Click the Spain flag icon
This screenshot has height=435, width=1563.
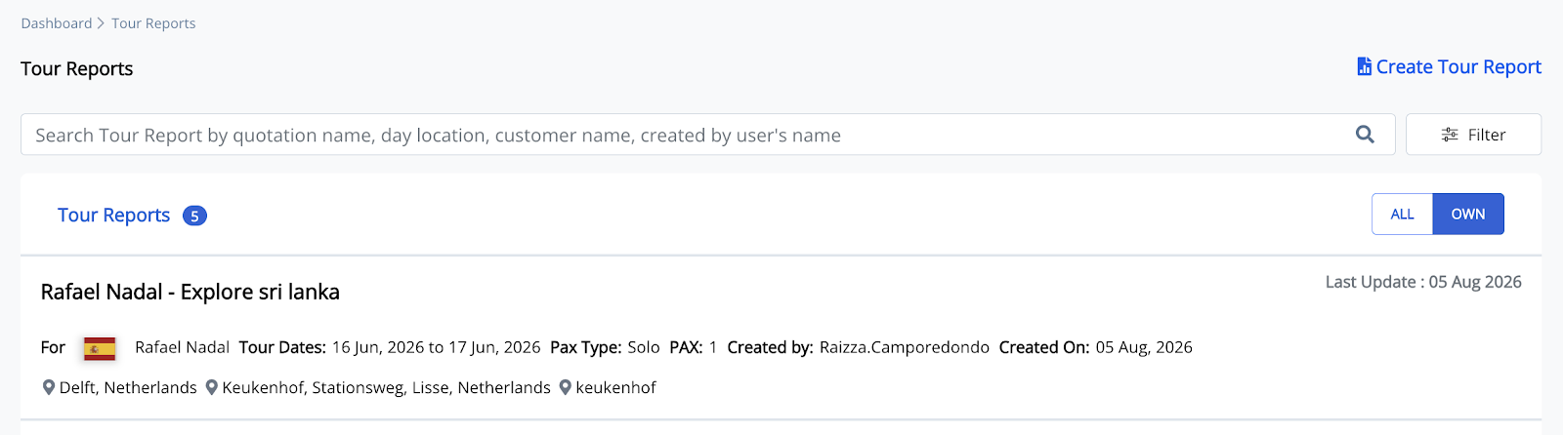pos(100,348)
